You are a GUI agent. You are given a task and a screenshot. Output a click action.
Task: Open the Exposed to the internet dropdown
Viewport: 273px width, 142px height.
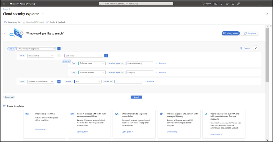[40, 81]
